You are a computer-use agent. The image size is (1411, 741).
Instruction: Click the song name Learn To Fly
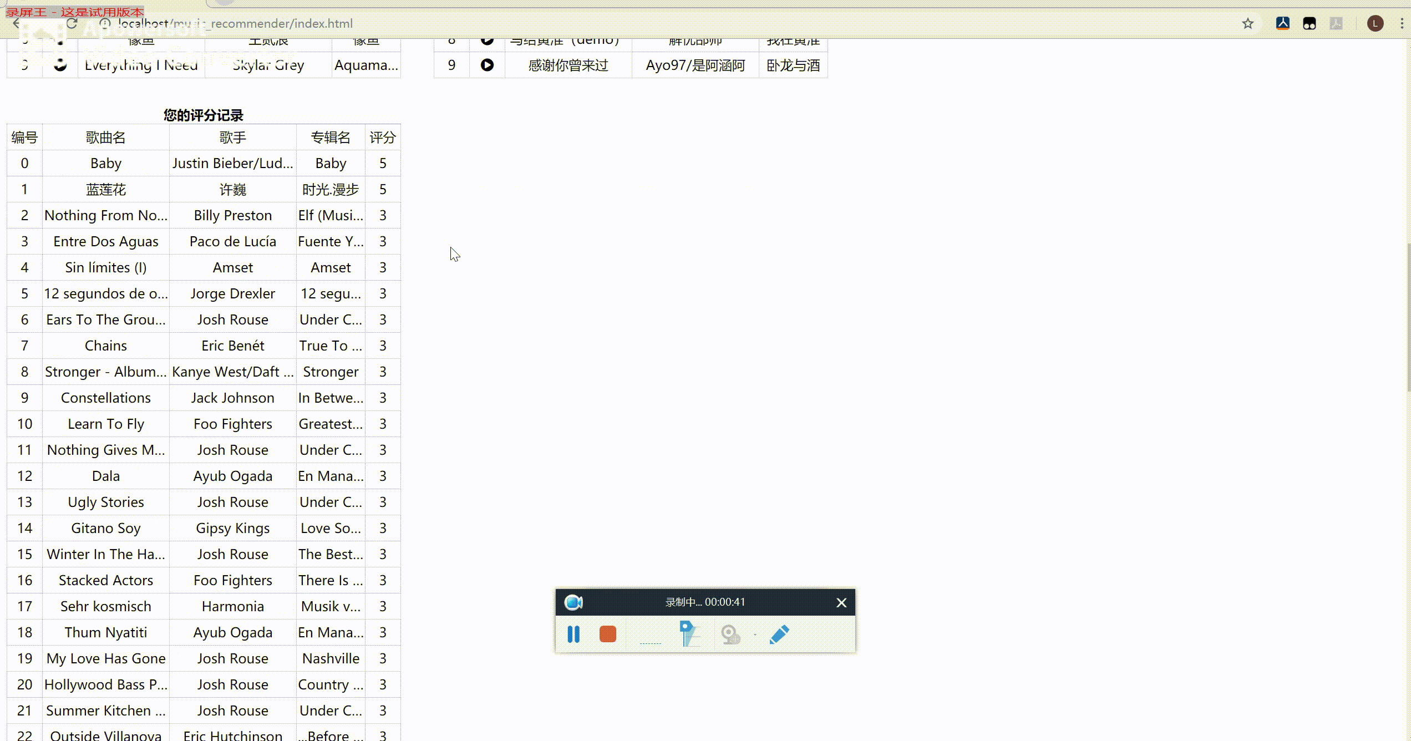[106, 424]
